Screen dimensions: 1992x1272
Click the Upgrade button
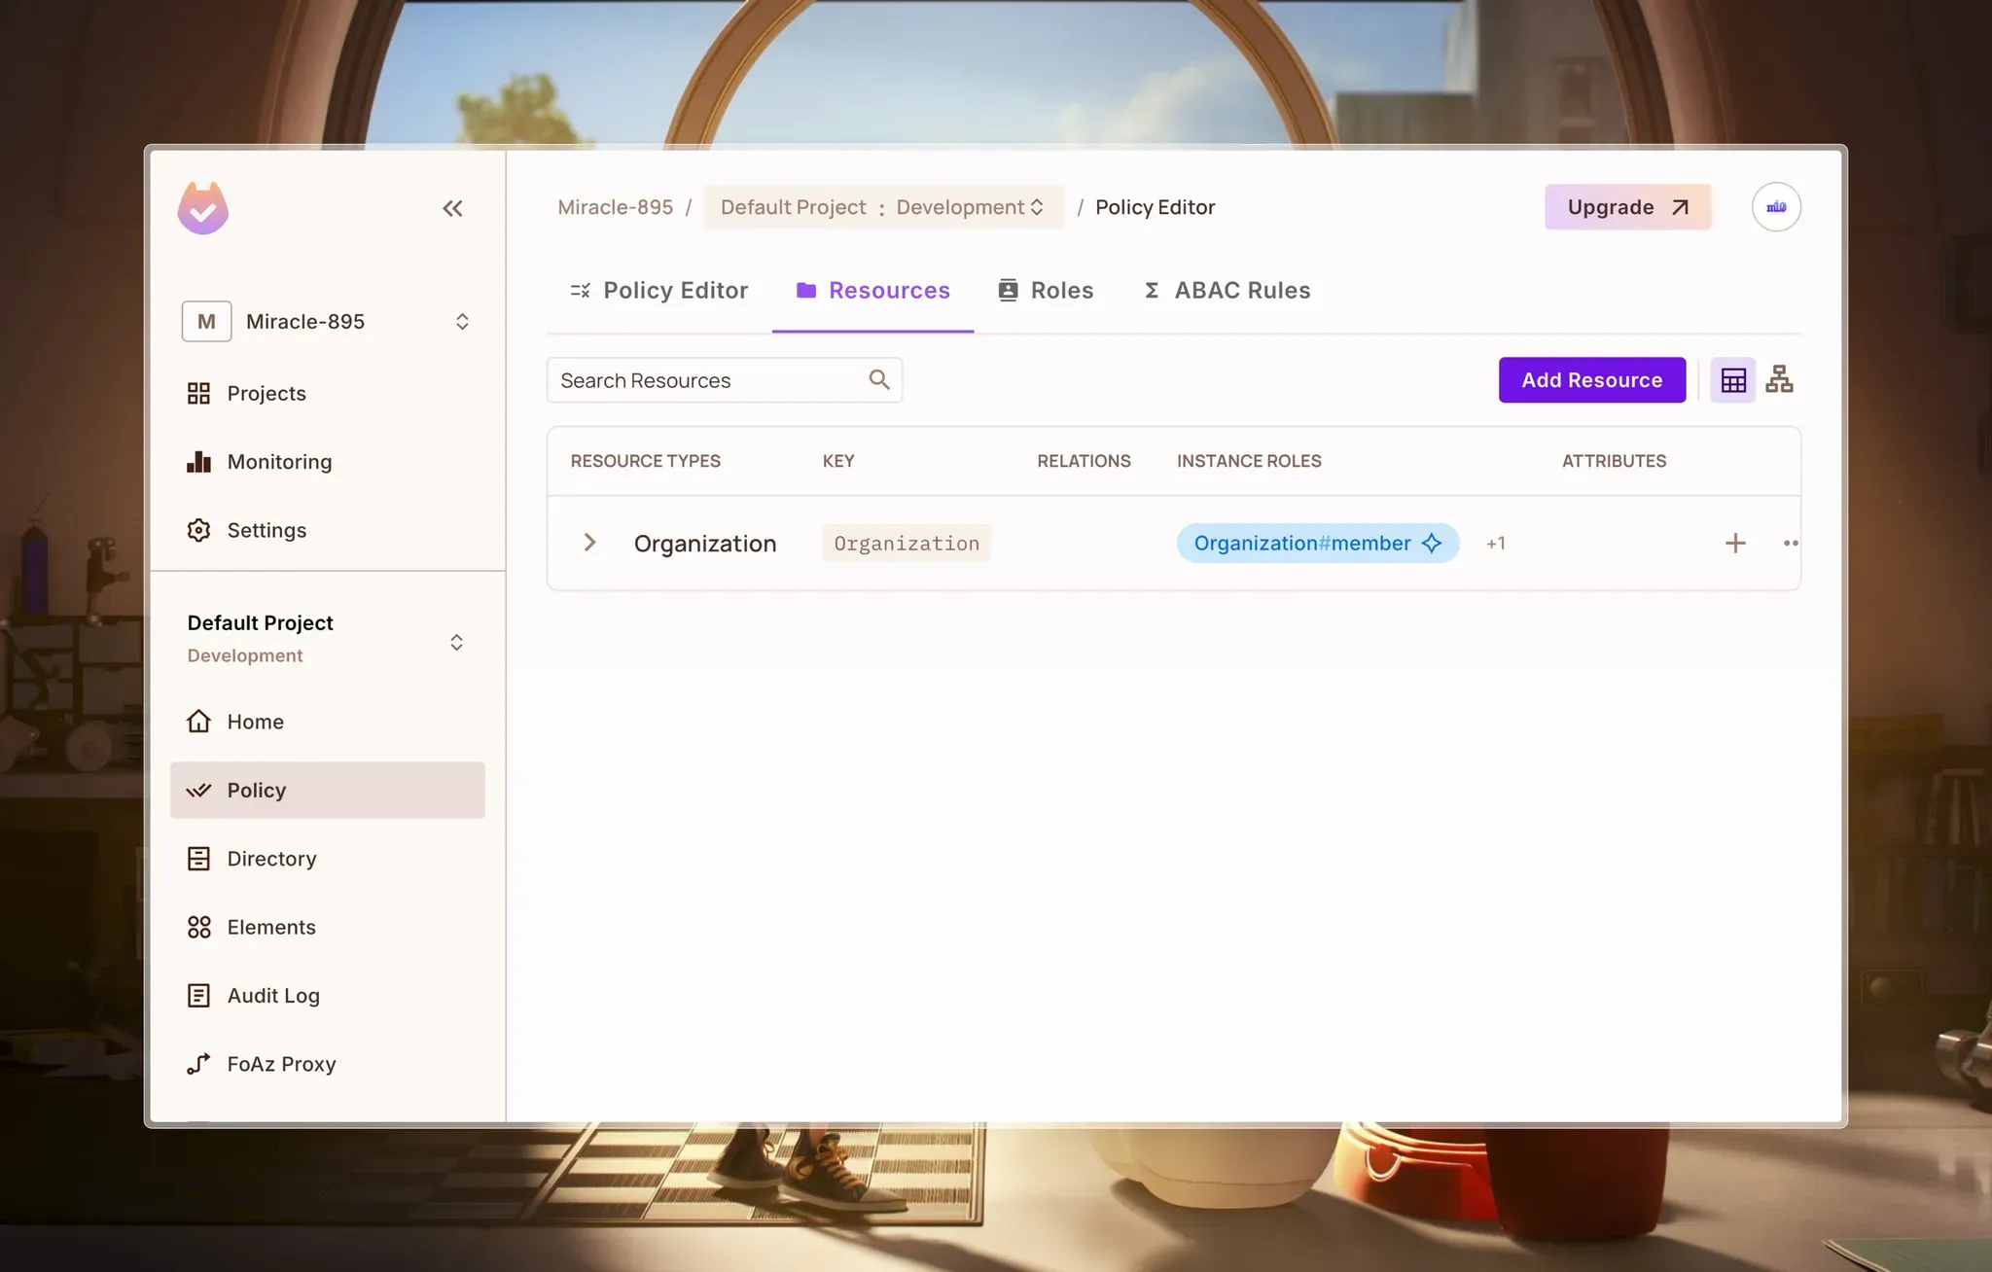[1627, 207]
